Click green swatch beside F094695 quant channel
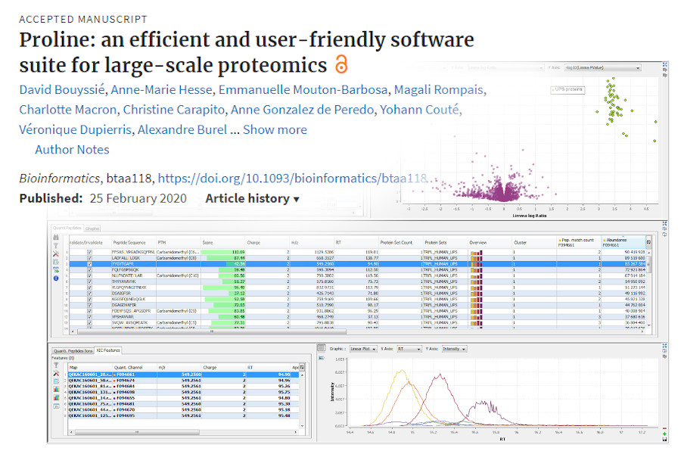 [115, 415]
